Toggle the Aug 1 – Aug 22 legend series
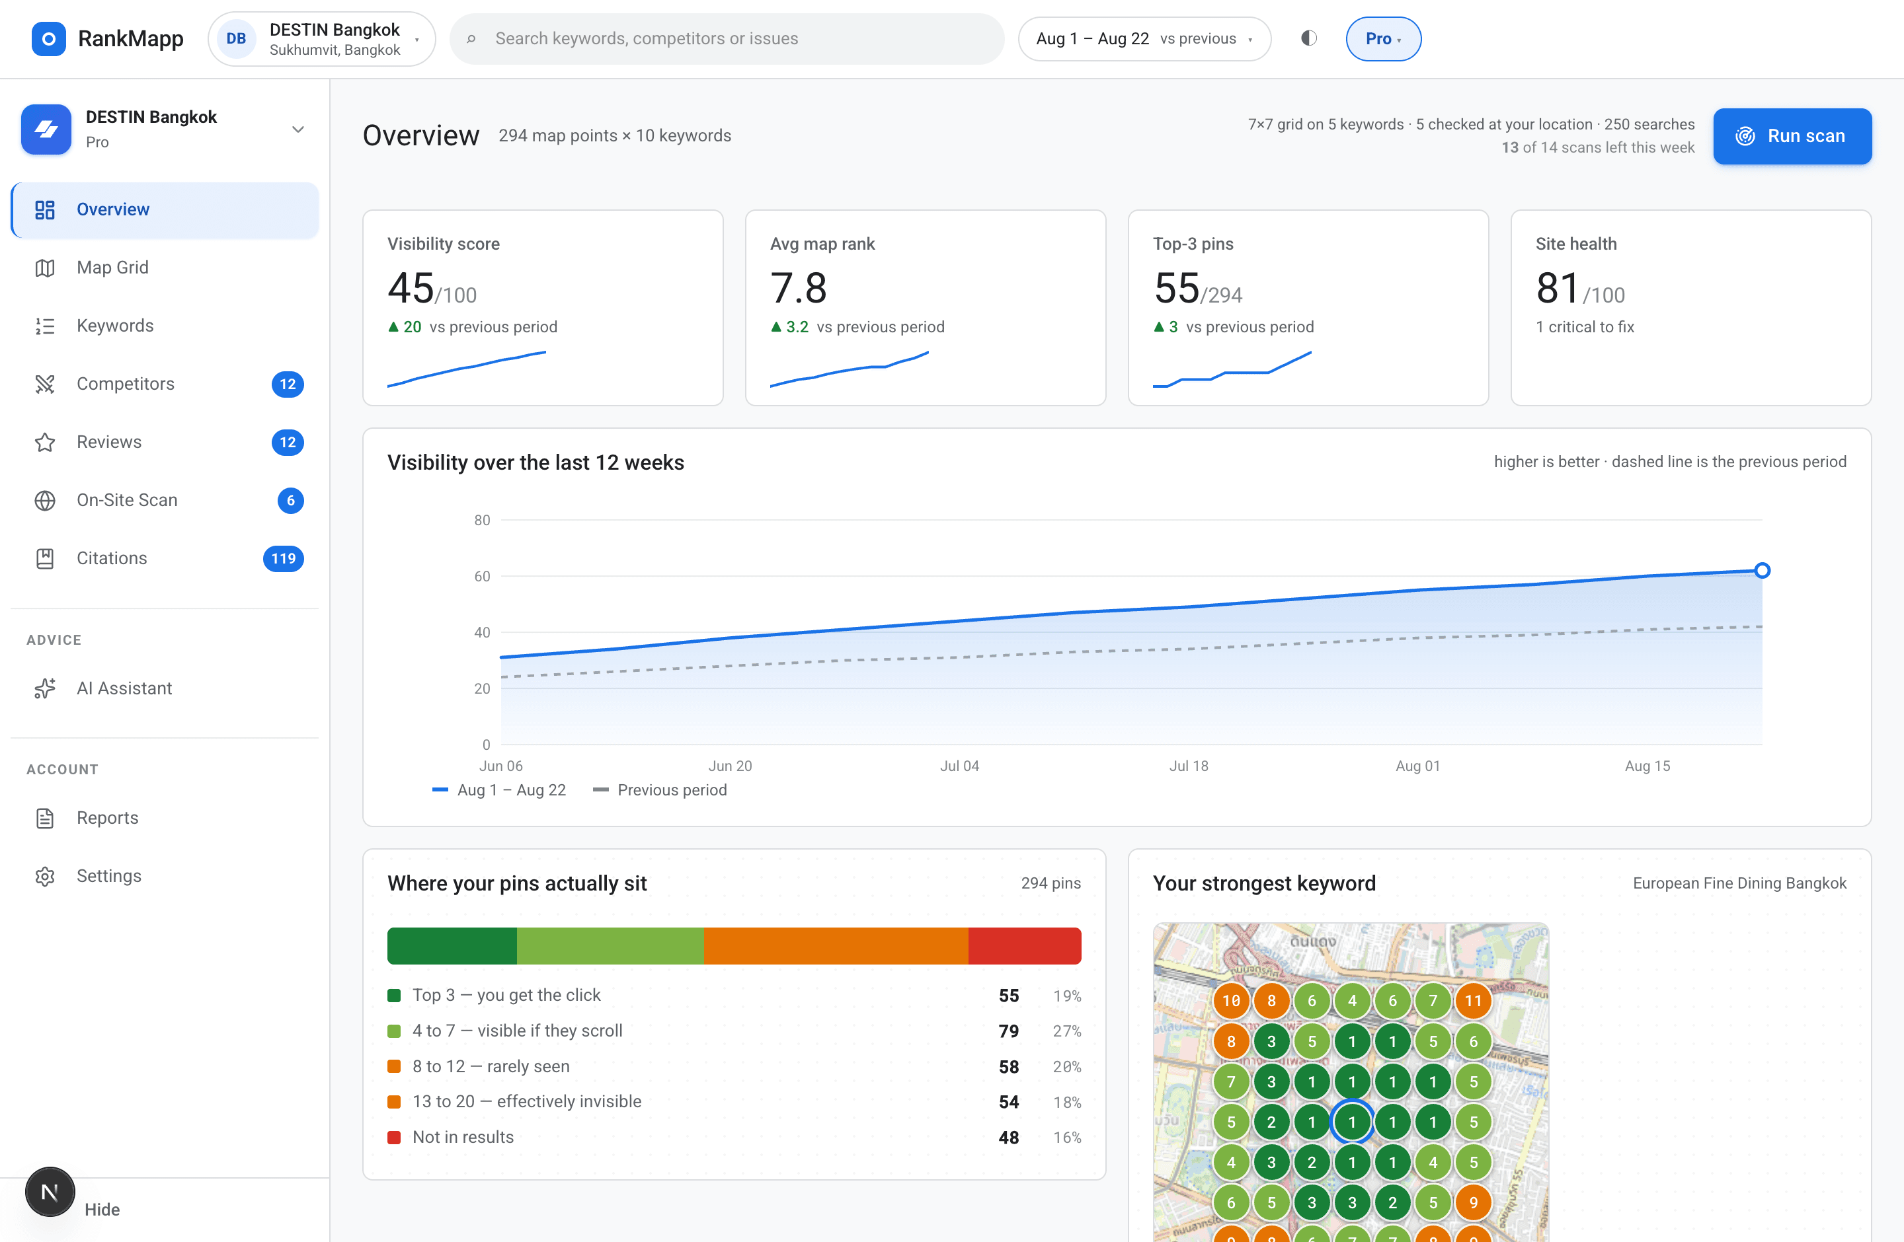Viewport: 1904px width, 1242px height. click(x=499, y=789)
